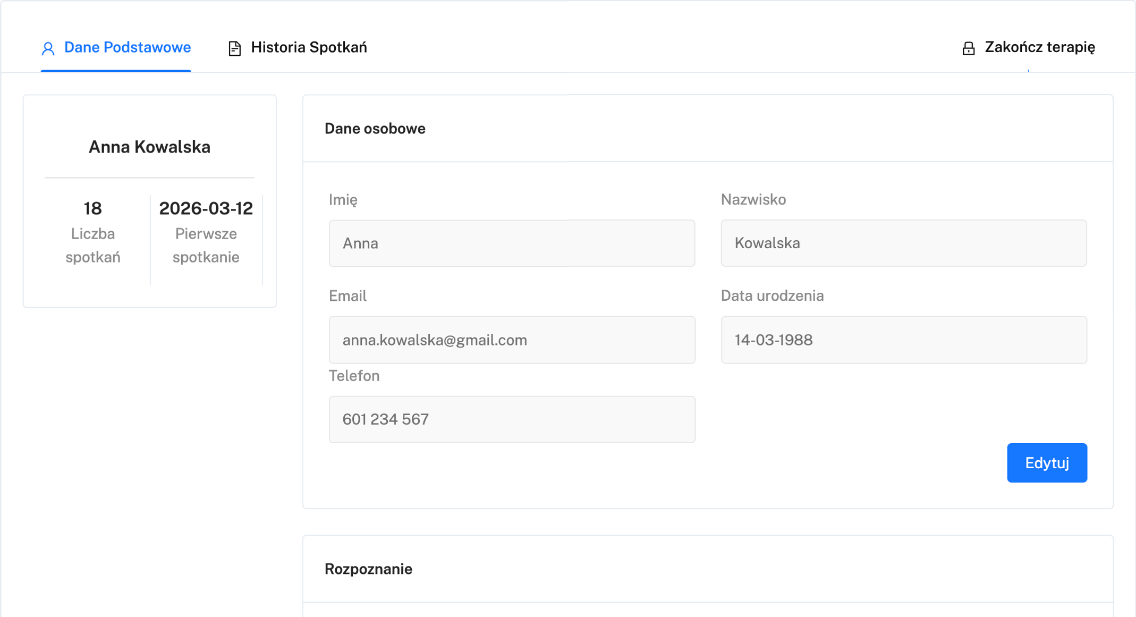Click the Imię field label
Viewport: 1136px width, 617px height.
[343, 200]
